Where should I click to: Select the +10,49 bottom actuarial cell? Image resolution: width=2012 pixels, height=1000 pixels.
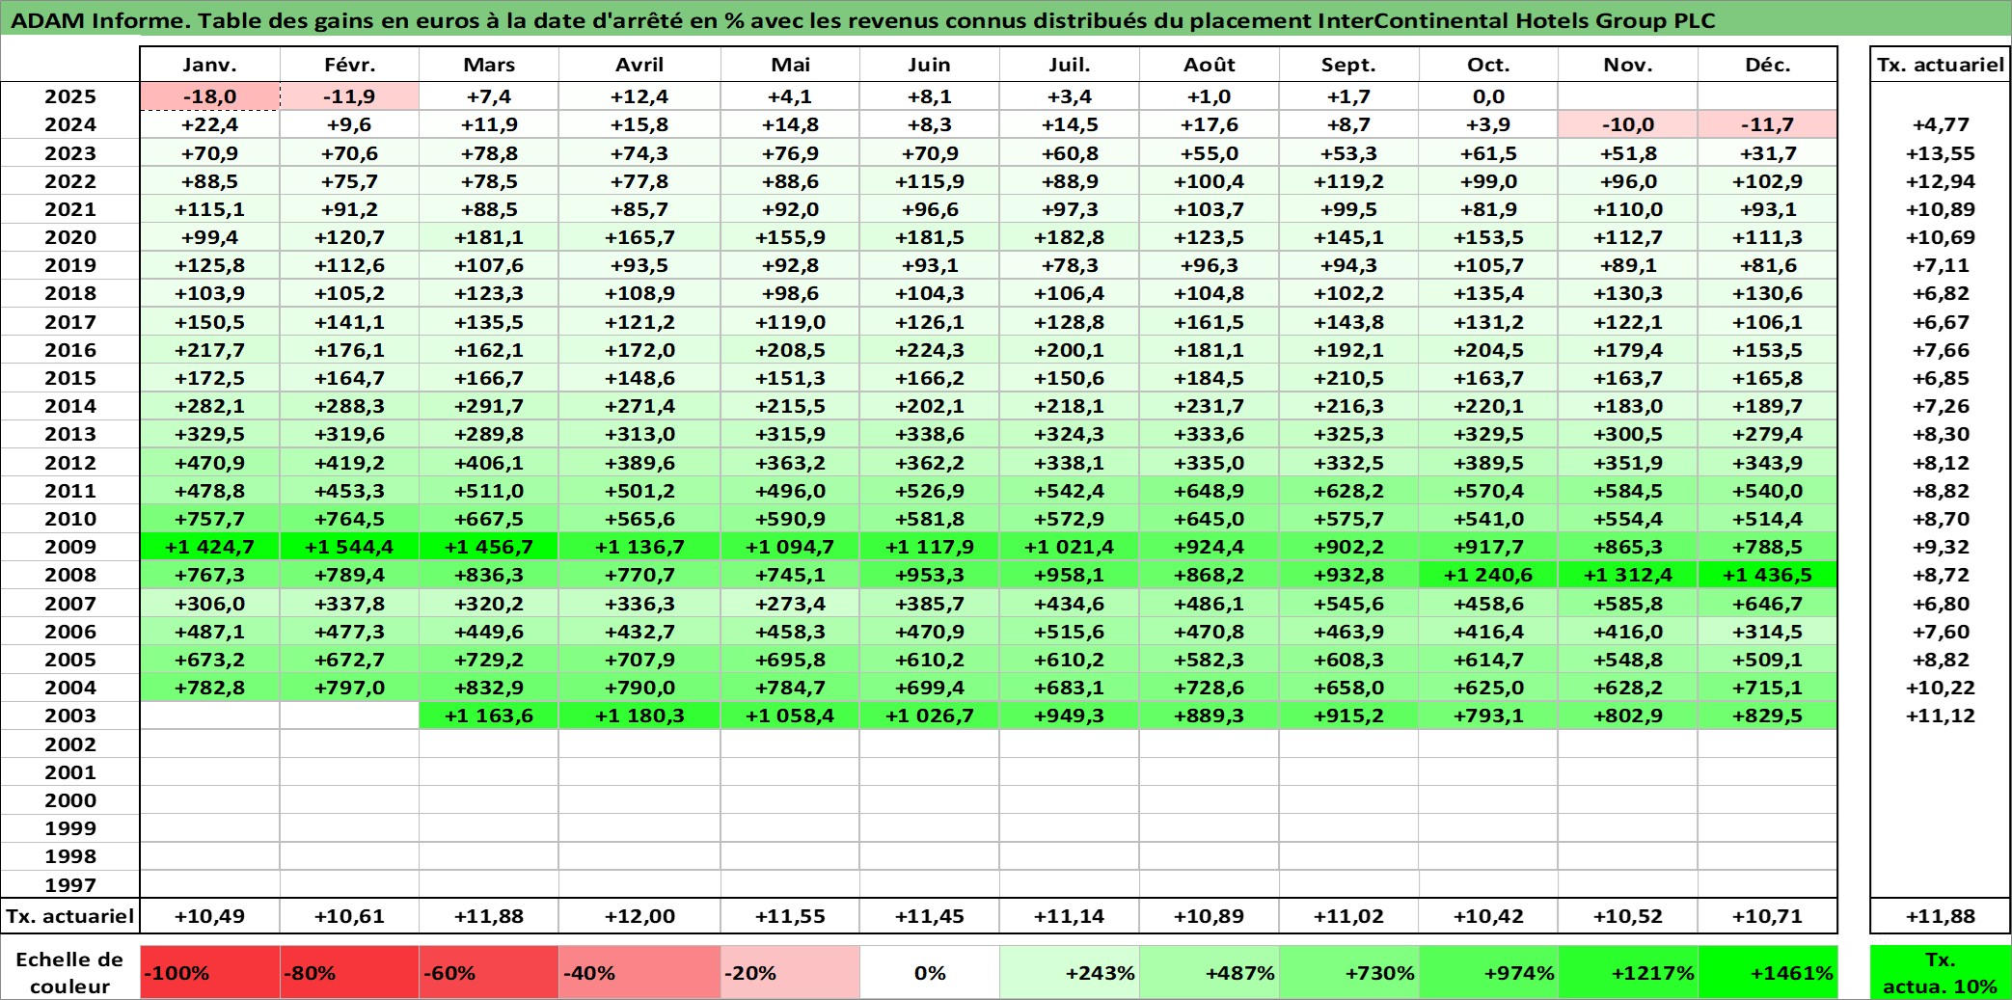pos(210,916)
